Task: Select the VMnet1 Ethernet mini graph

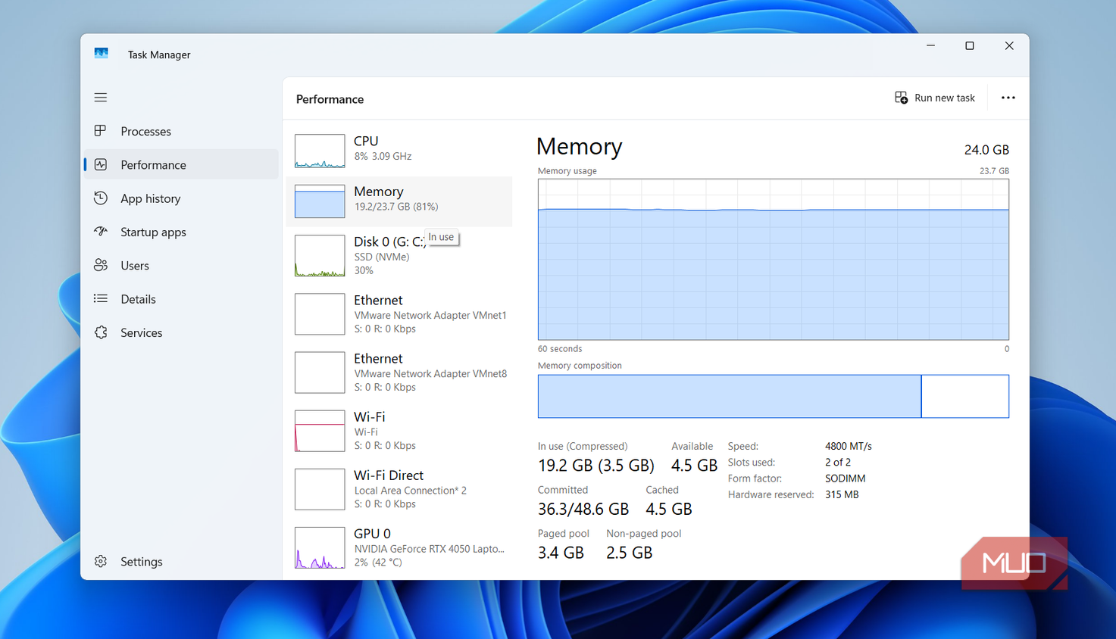Action: click(x=320, y=314)
